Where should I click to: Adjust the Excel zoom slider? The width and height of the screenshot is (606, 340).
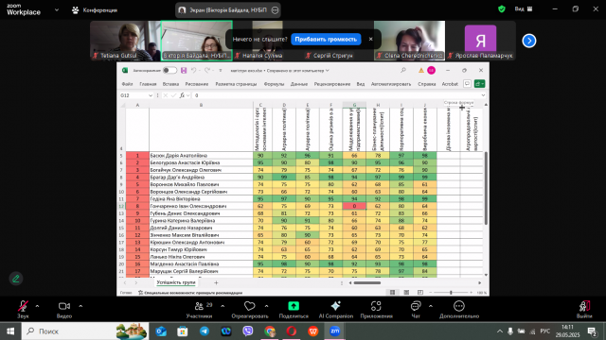point(451,293)
